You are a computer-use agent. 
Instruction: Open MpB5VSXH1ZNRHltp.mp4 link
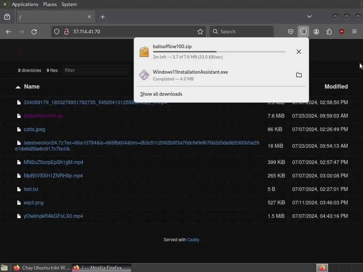coord(53,176)
